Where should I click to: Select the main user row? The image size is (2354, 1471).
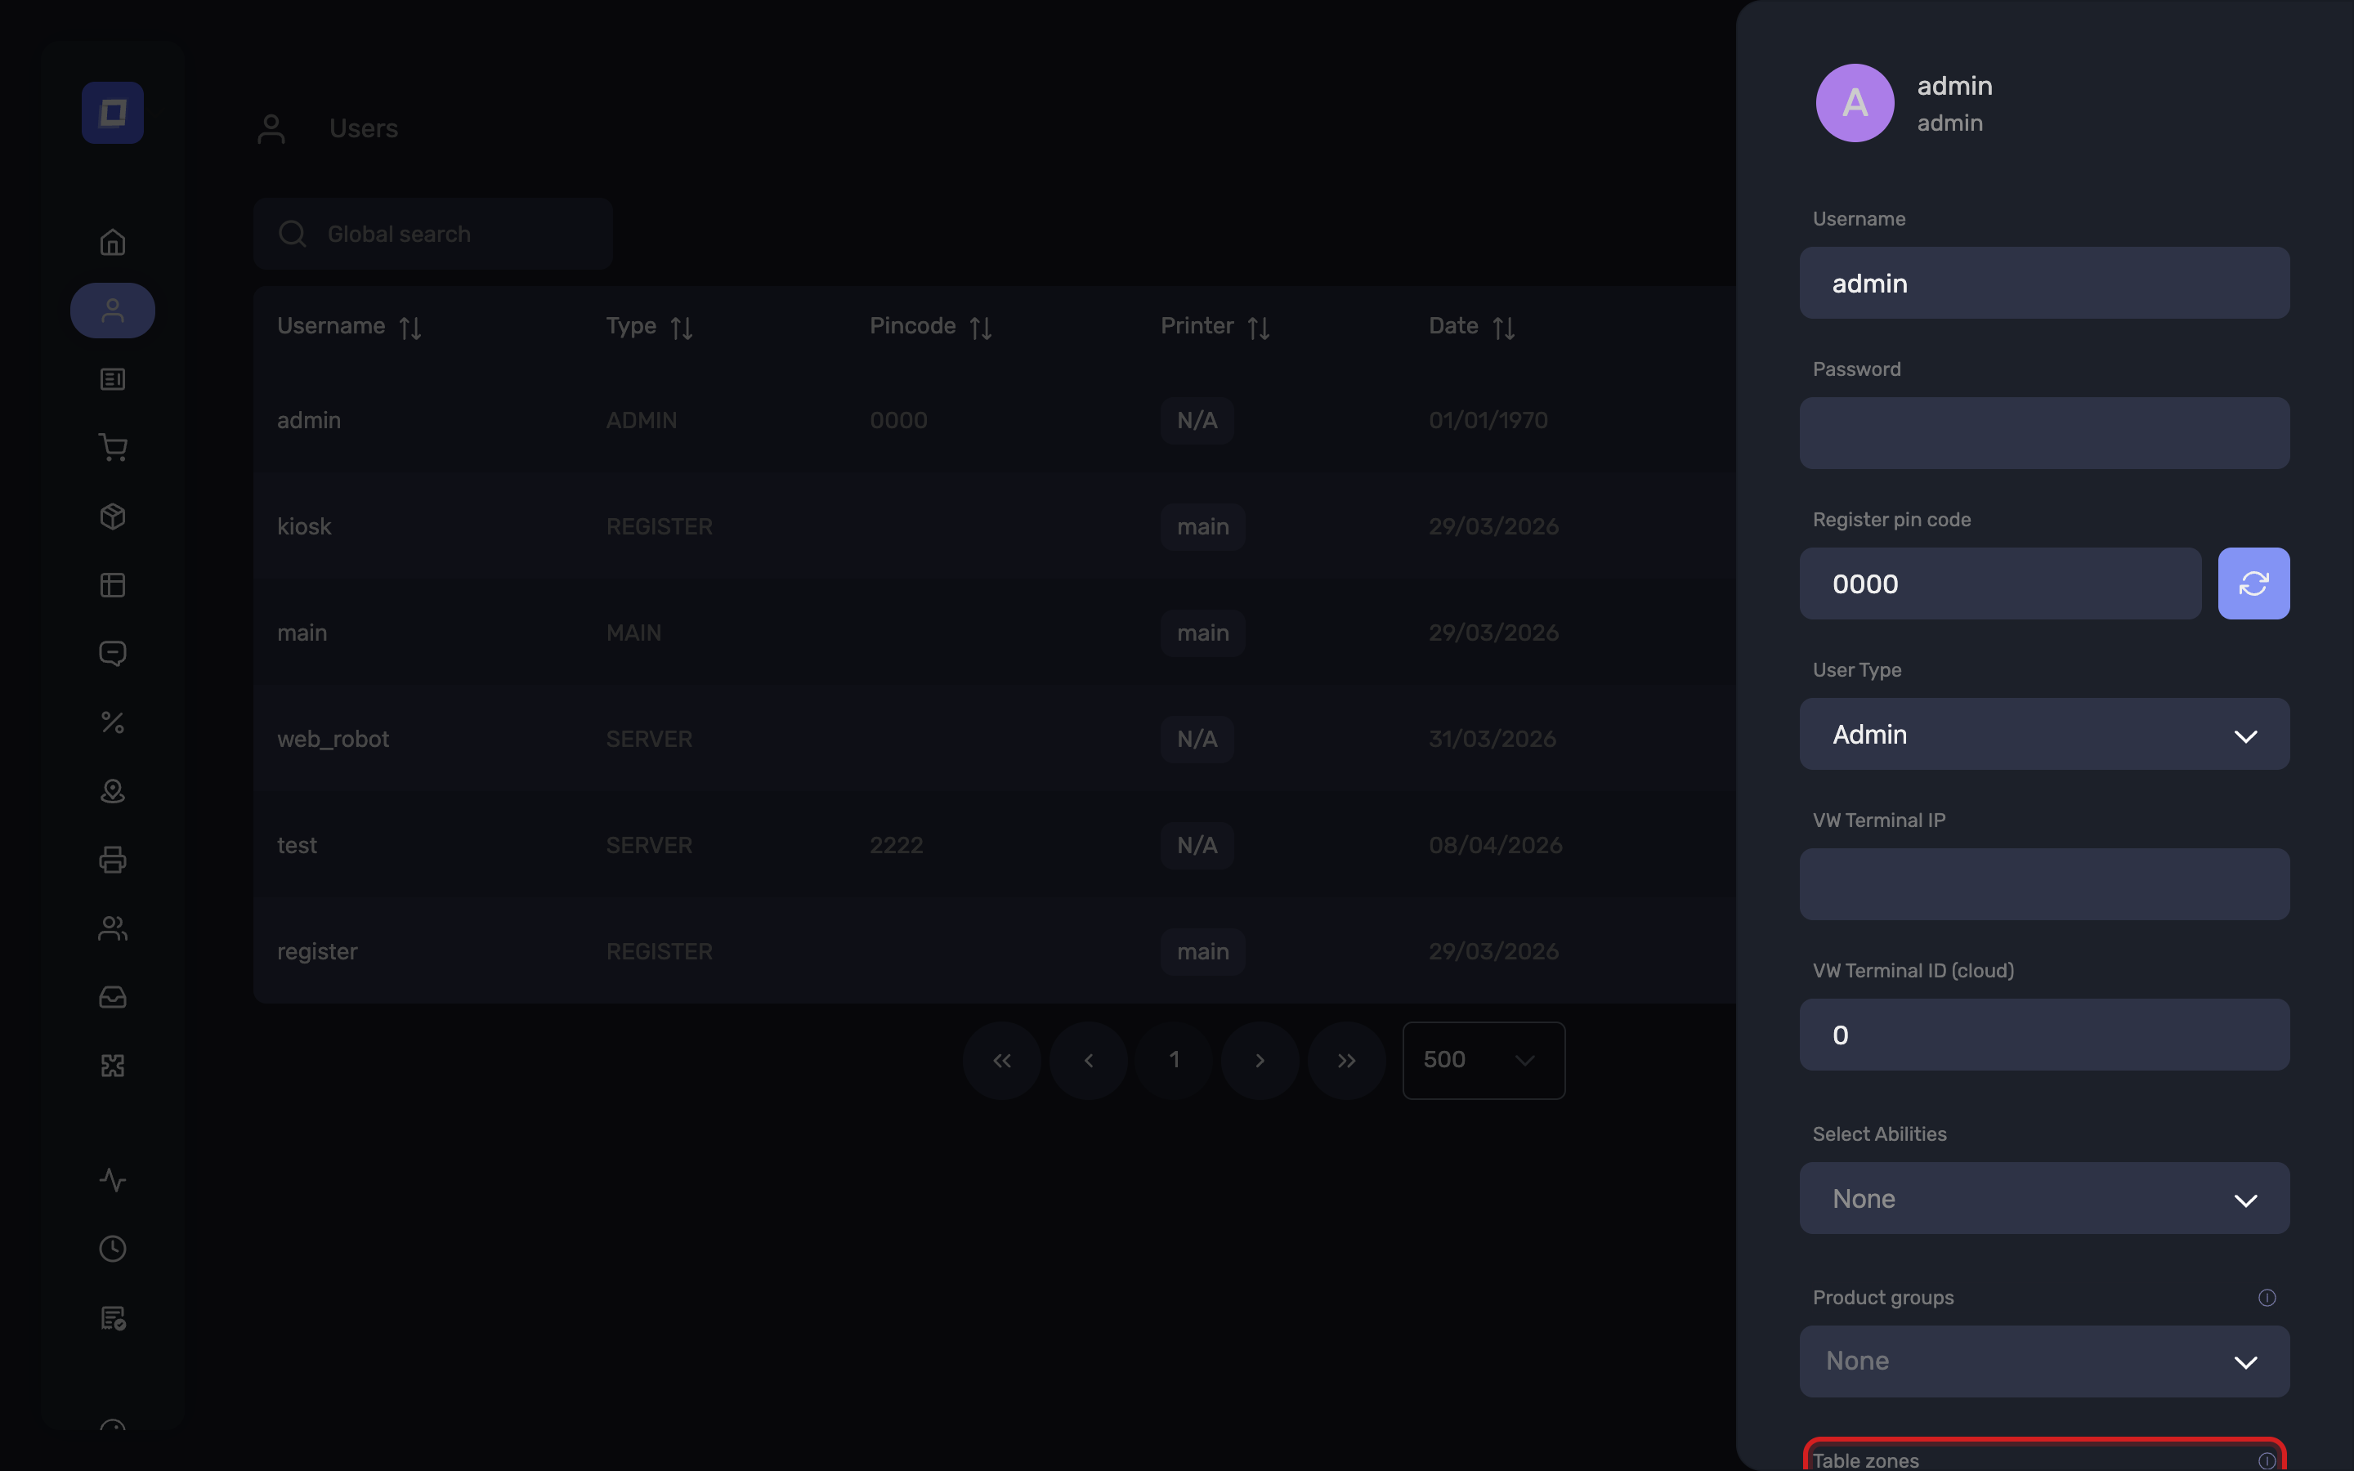(994, 633)
